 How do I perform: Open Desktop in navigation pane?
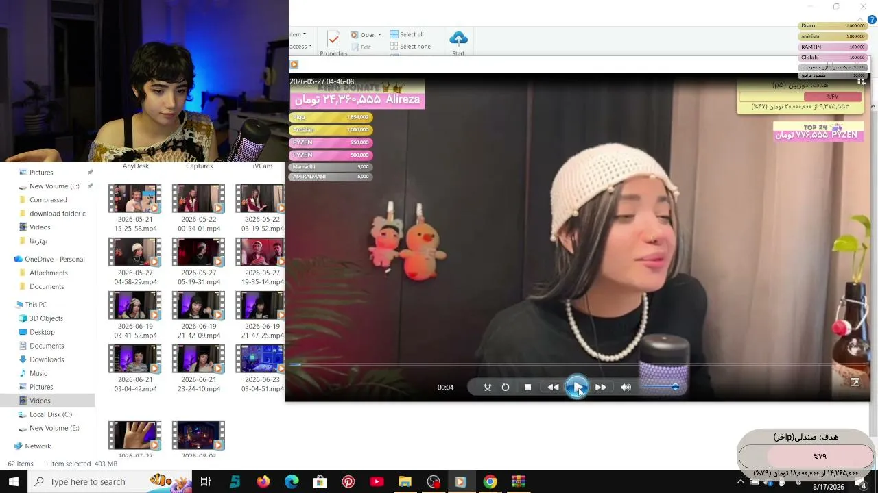(42, 332)
